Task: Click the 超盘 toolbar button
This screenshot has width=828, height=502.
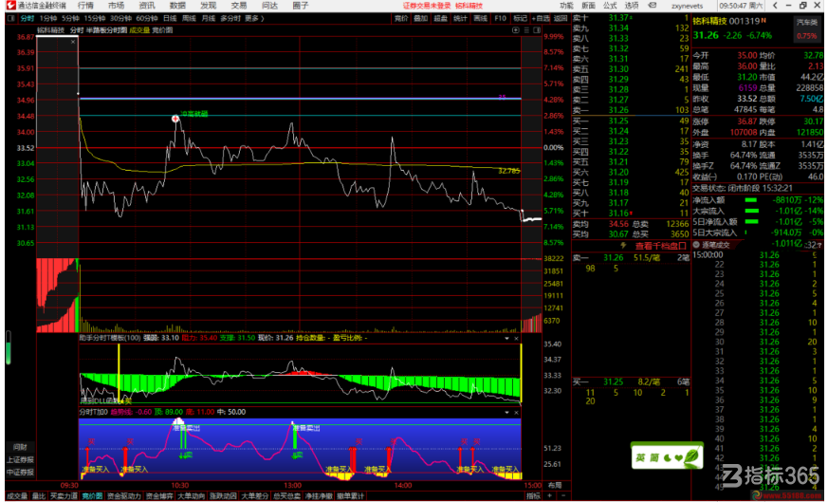Action: point(441,18)
